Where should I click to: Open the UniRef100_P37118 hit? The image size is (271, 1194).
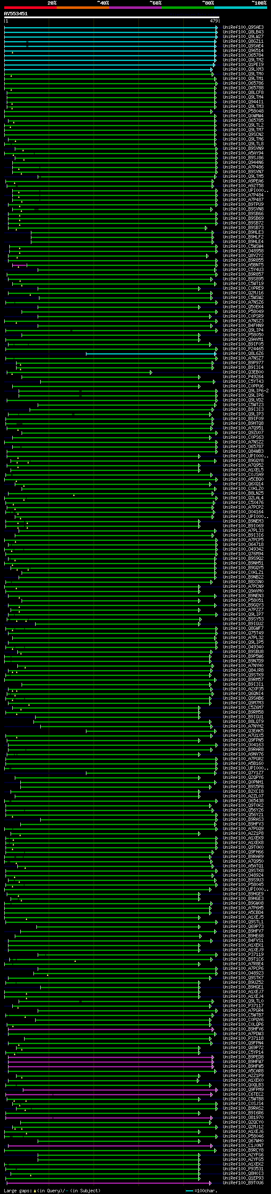[243, 1038]
